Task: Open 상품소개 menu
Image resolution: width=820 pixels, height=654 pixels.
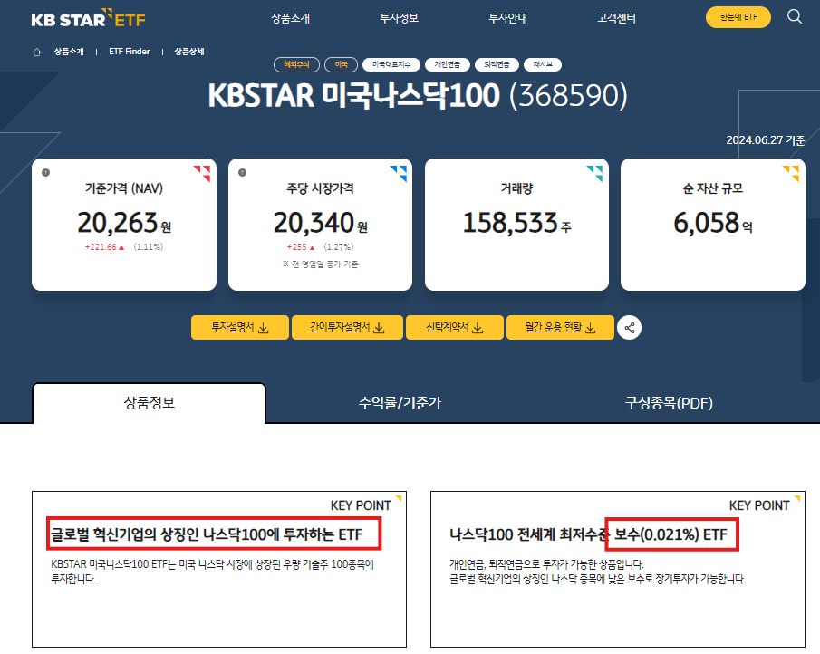Action: [290, 18]
